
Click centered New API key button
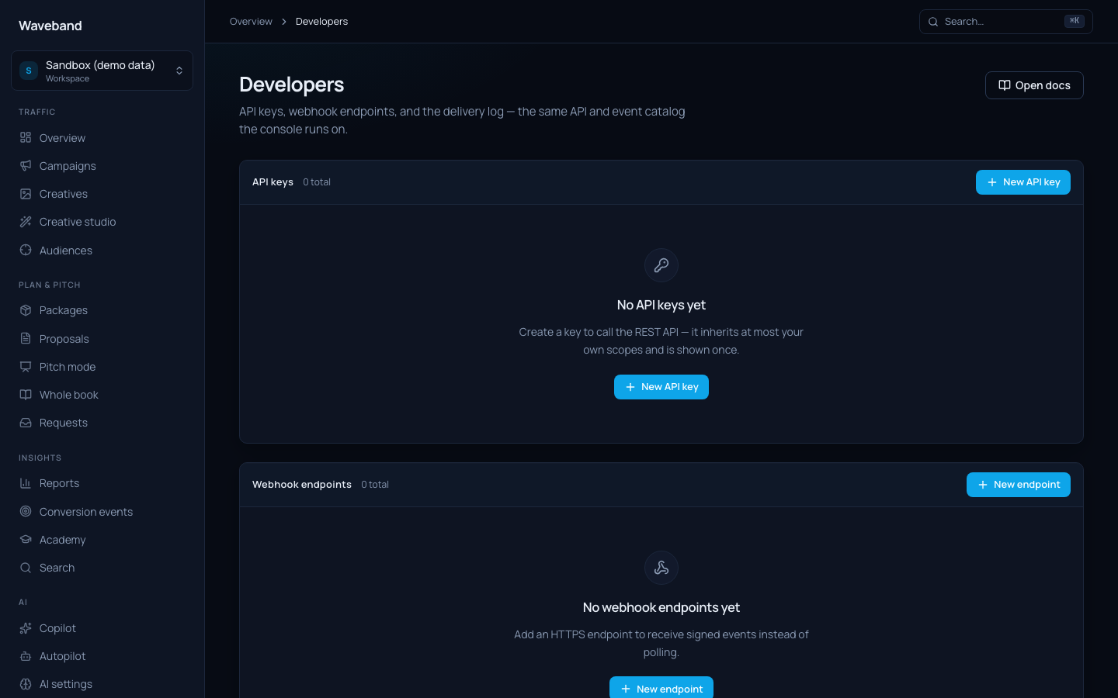(x=661, y=387)
